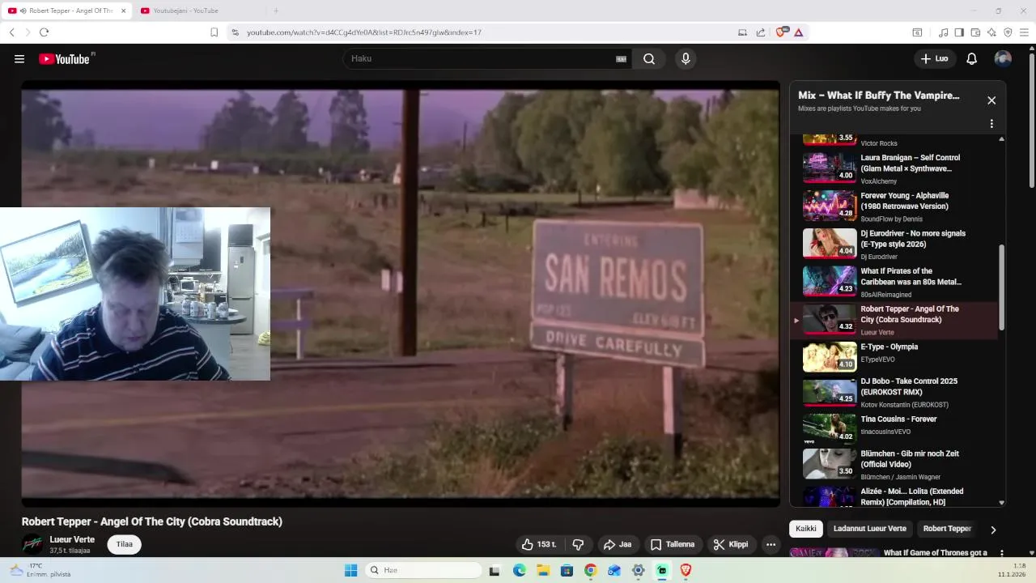Open Brave VPN shield icon

click(1008, 32)
